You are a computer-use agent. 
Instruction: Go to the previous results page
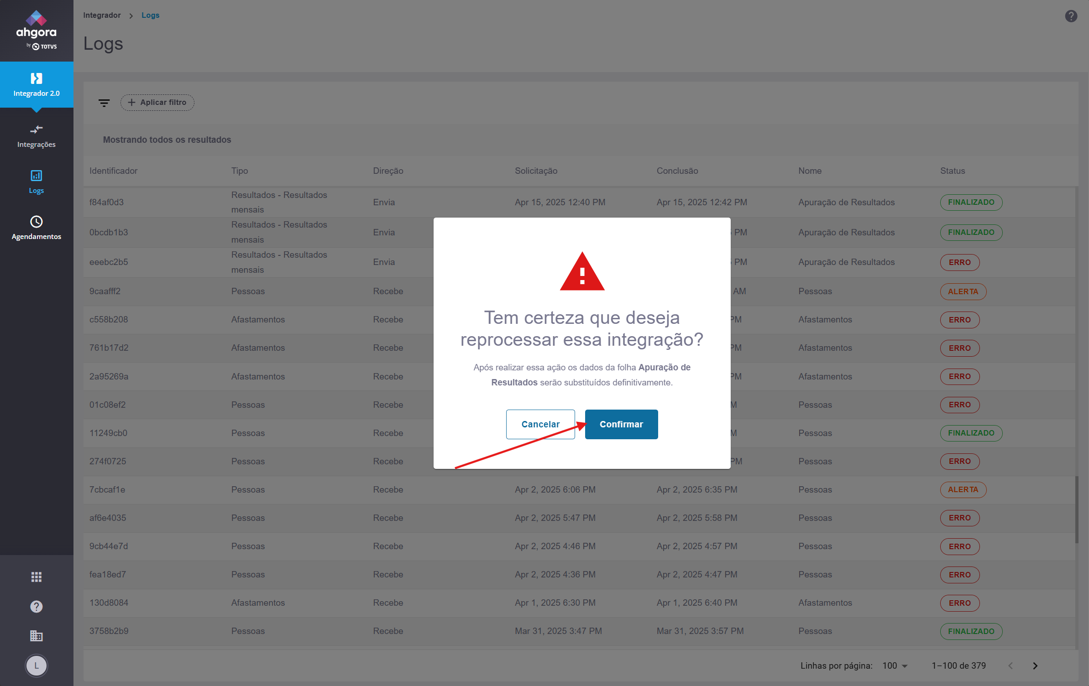(1010, 665)
